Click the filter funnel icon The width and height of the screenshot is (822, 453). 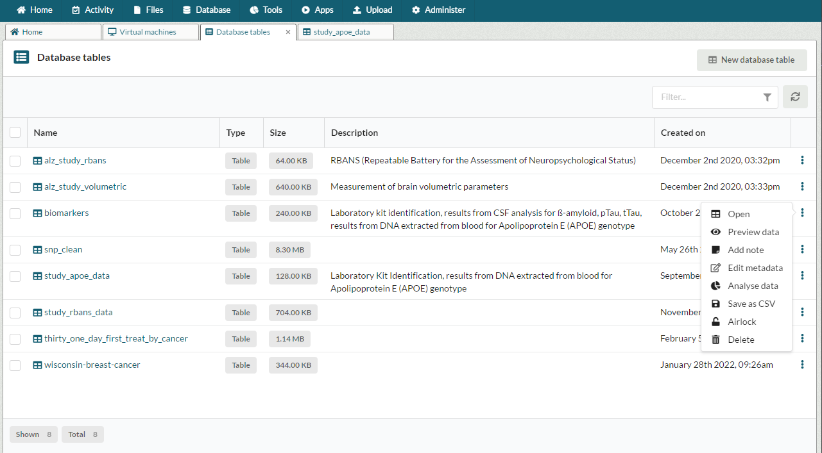pos(767,97)
